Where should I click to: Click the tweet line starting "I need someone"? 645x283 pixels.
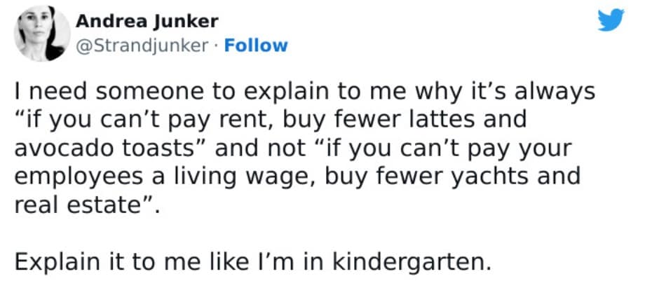tap(294, 91)
